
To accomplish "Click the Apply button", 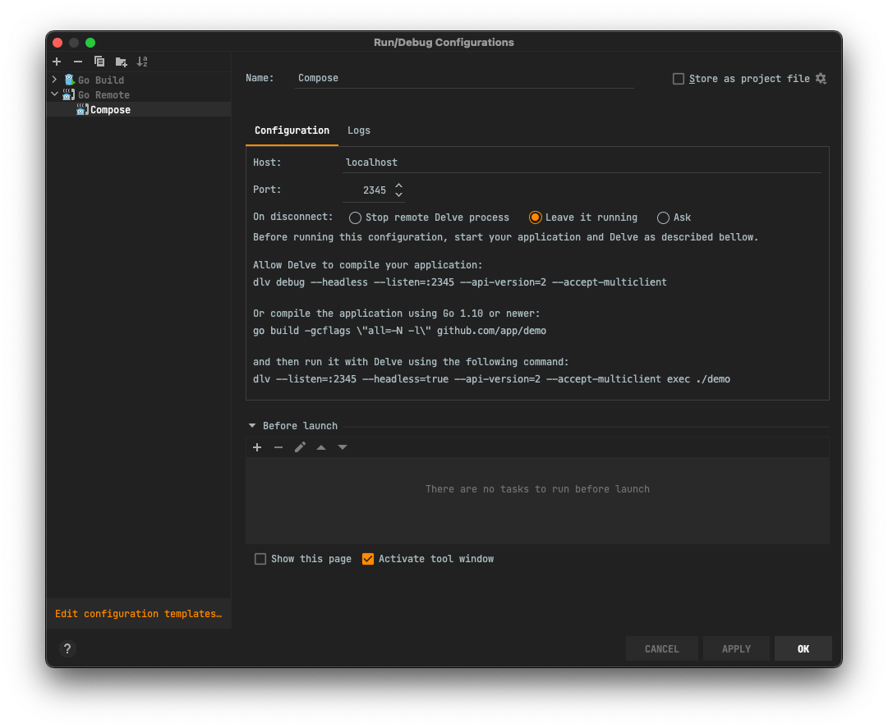I will (x=736, y=648).
